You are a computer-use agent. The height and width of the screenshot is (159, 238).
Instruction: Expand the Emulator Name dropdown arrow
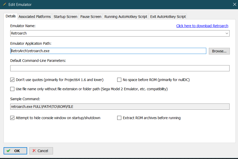tap(227, 33)
